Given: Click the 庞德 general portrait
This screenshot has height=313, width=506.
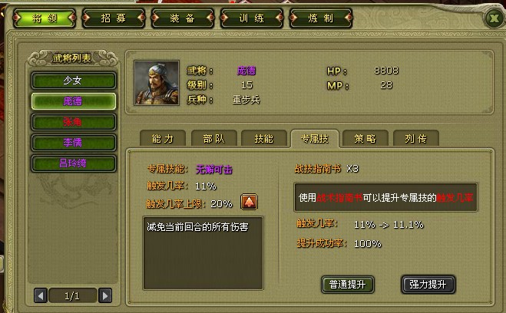Looking at the screenshot, I should [157, 83].
